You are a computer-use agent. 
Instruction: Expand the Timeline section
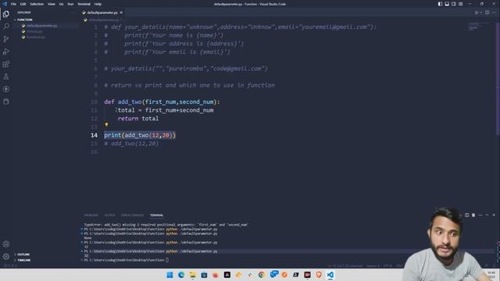point(24,260)
